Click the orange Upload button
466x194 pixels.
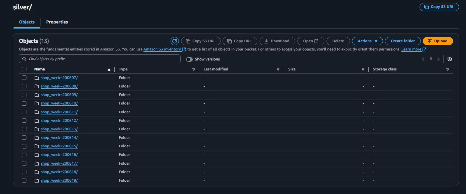point(438,41)
